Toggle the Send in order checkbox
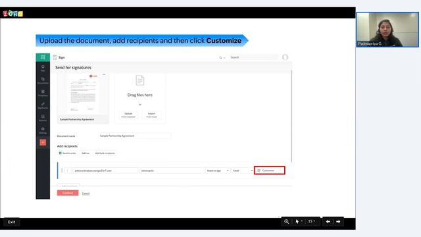The width and height of the screenshot is (421, 237). coord(60,153)
